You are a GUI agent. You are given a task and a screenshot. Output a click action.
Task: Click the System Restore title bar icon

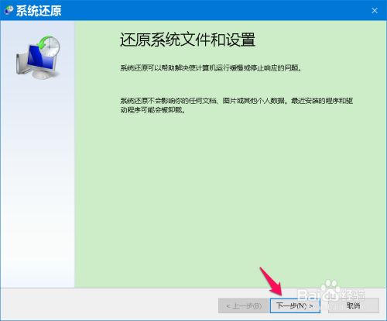click(x=9, y=10)
